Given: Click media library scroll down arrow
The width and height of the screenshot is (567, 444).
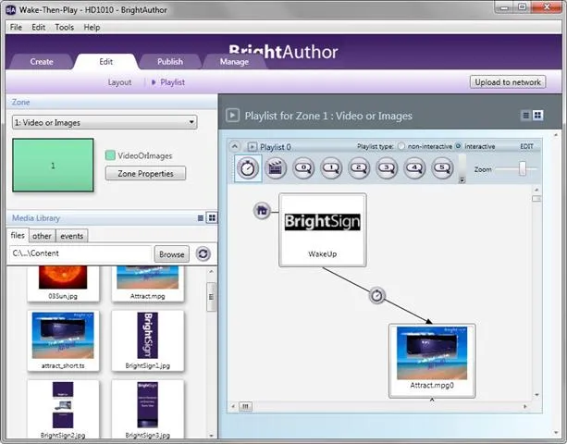Looking at the screenshot, I should [211, 436].
